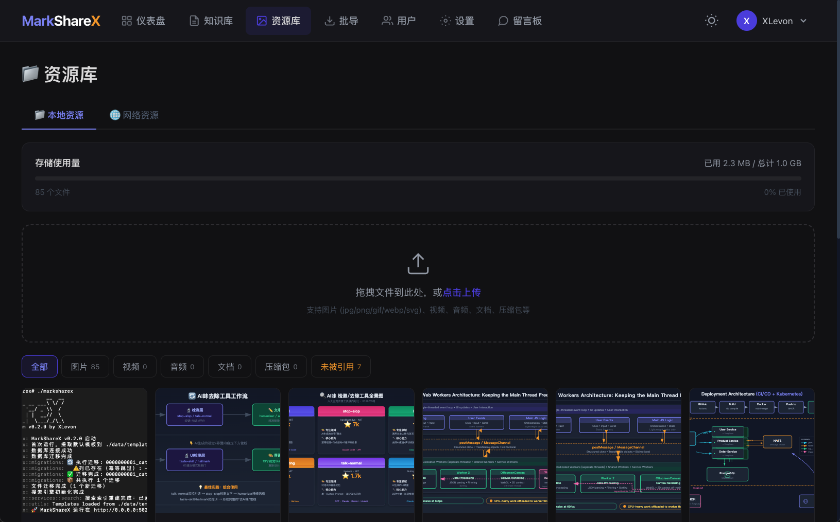Click the batch download icon
The width and height of the screenshot is (840, 522).
pyautogui.click(x=330, y=21)
